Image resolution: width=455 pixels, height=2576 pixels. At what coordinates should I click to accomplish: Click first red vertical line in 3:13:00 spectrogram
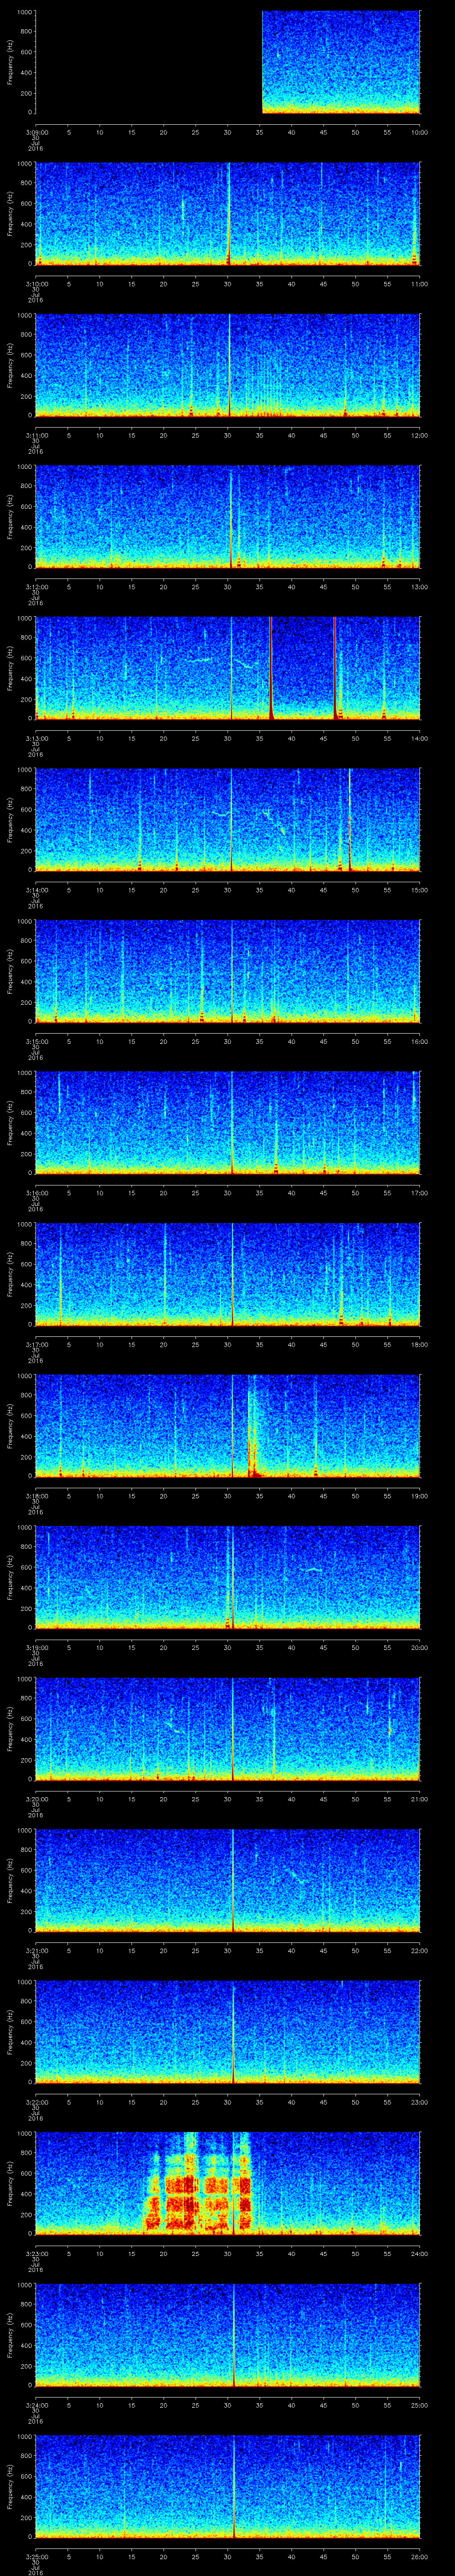click(270, 667)
